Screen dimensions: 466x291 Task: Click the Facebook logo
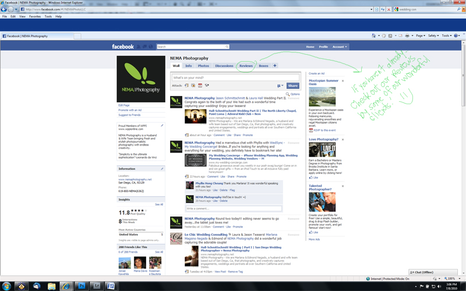point(123,47)
